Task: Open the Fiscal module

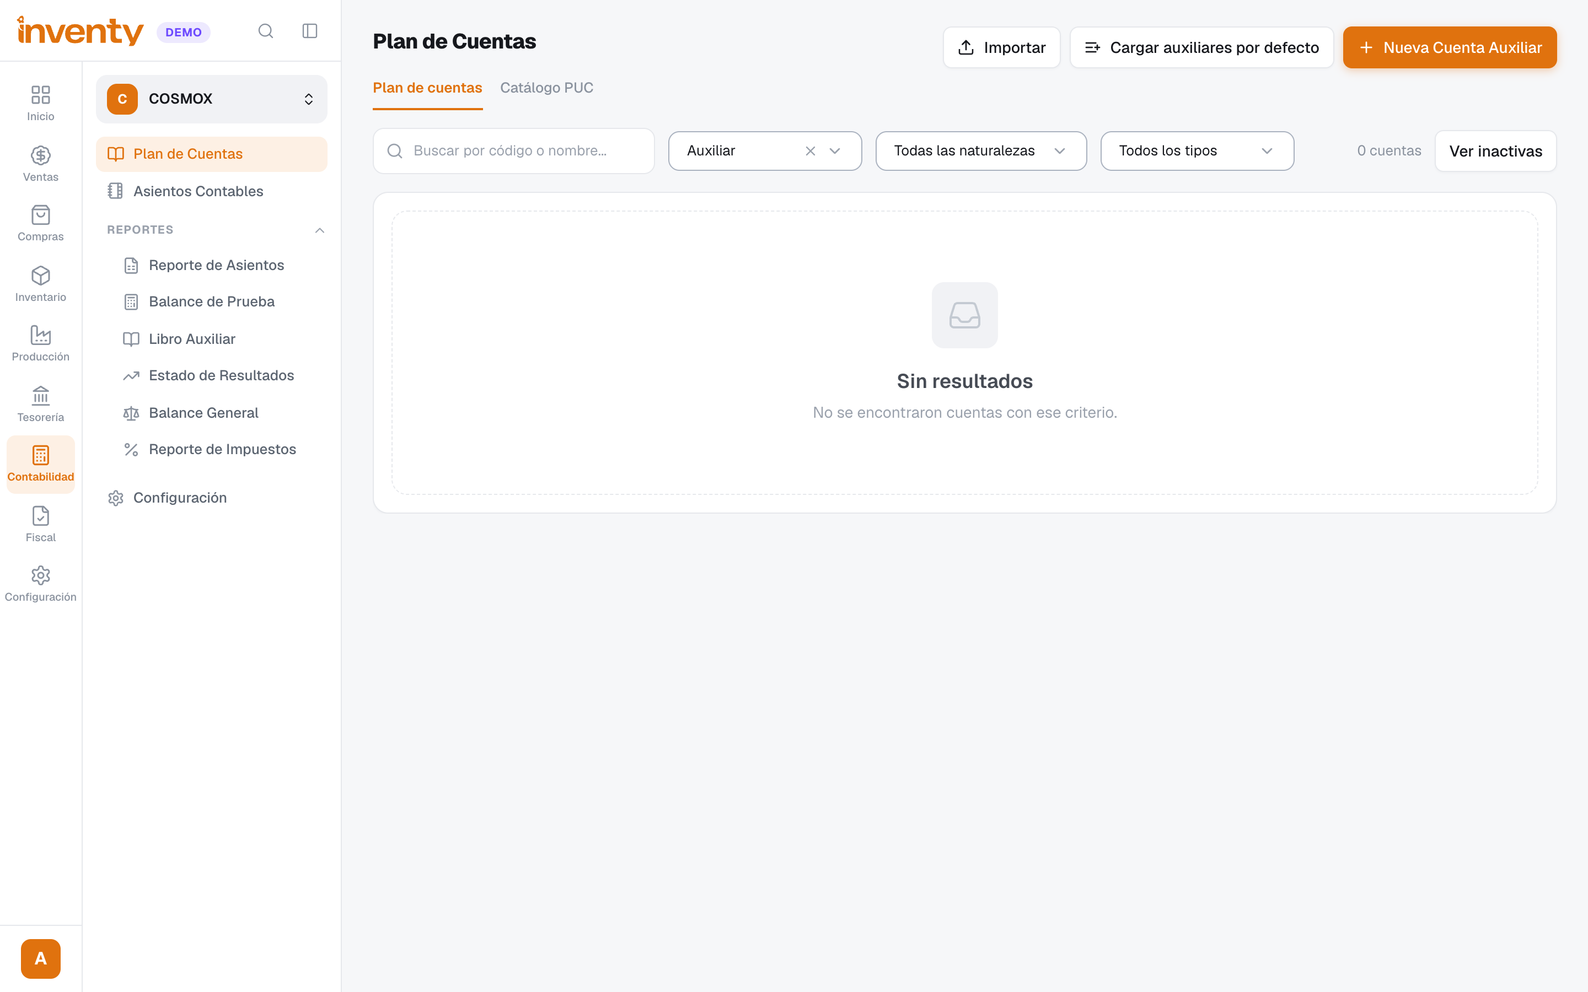Action: (x=41, y=524)
